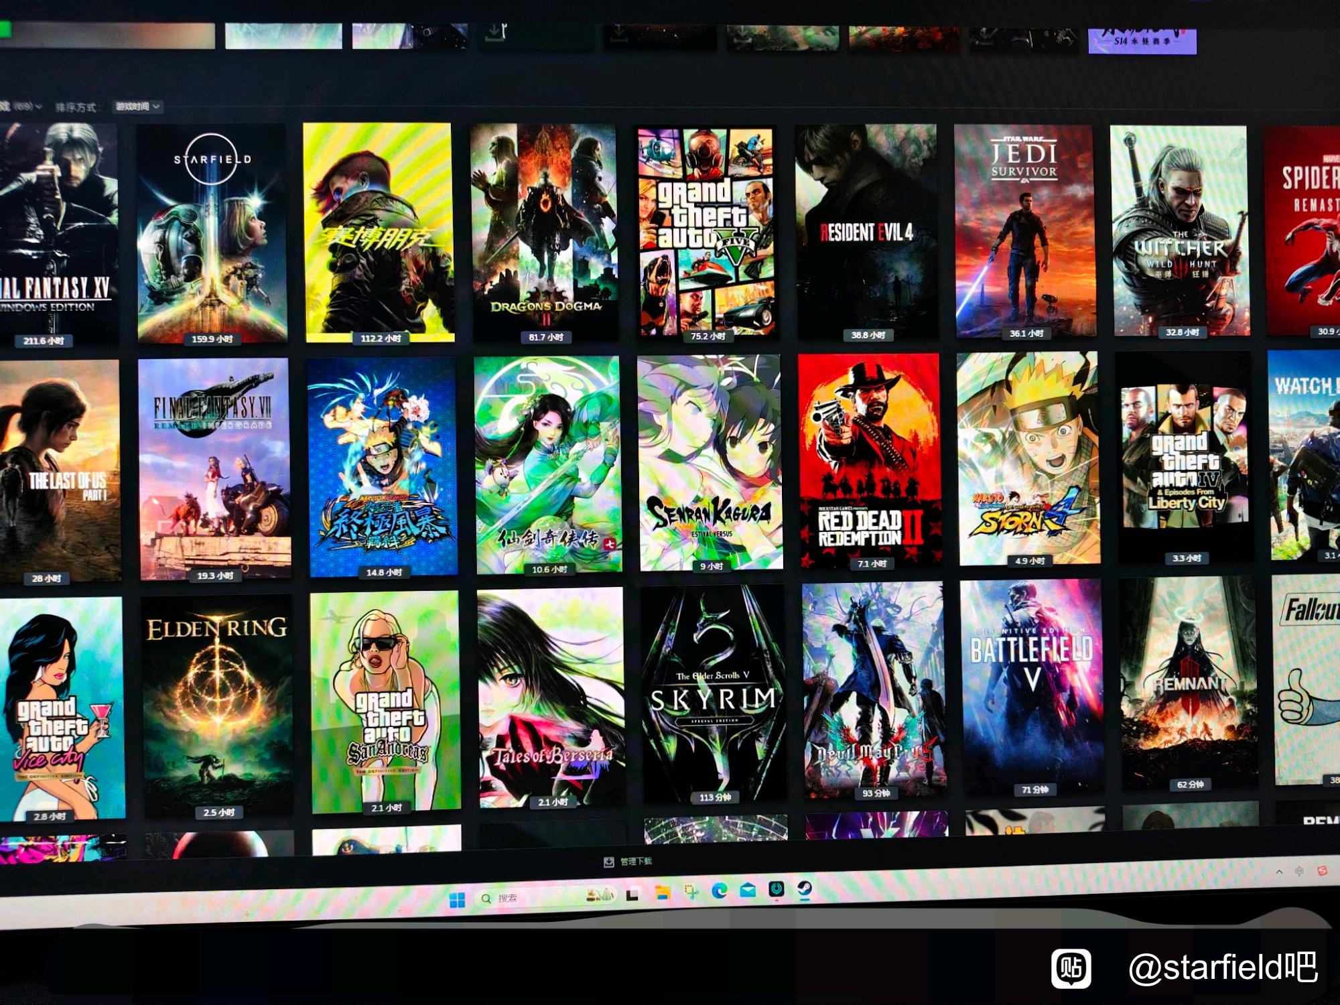
Task: Select the Remnant II game cover
Action: click(x=1189, y=683)
